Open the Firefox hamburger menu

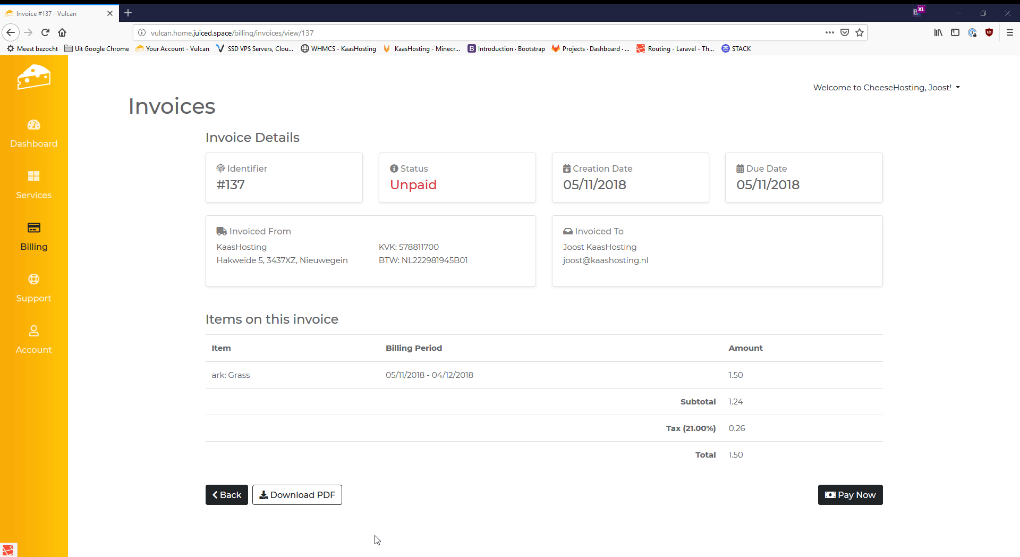[1009, 33]
